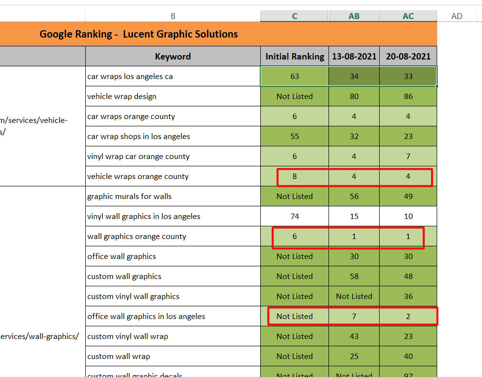482x378 pixels.
Task: Select column AB header
Action: point(354,16)
